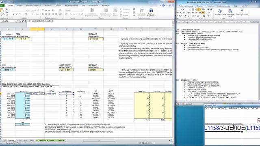Click Word's Change Case Aa button
Screen dimensions: 260x146
[180, 16]
